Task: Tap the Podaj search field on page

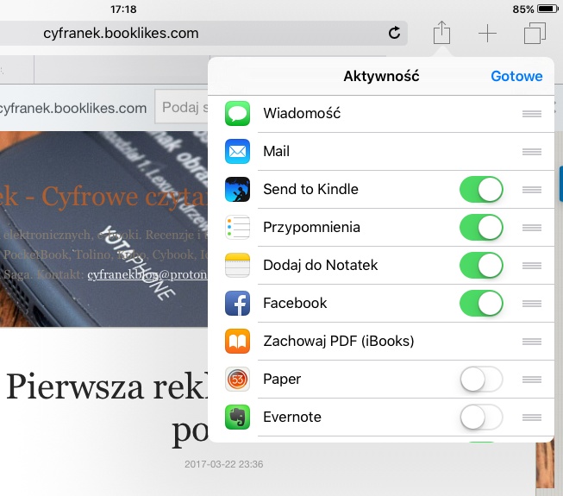Action: [x=181, y=107]
